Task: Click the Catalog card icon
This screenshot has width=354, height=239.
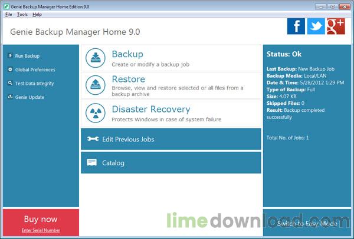Action: (x=91, y=162)
